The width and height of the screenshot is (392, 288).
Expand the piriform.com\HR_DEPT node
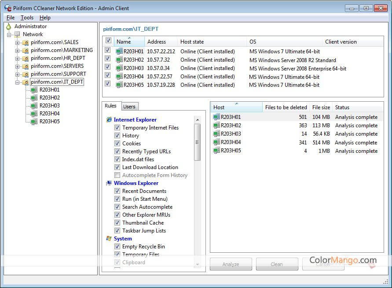(18, 59)
